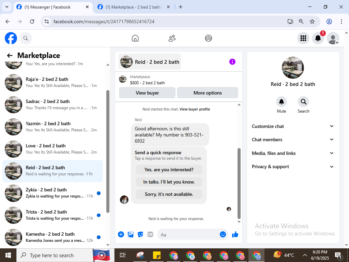Click the install app icon in address bar
The width and height of the screenshot is (349, 262).
tap(290, 21)
